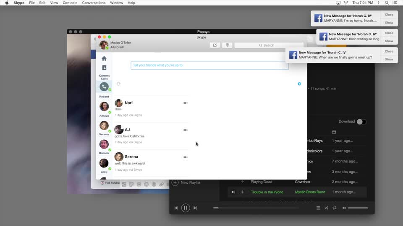Click the volume speaker icon in the music player bar
The image size is (403, 226).
[344, 208]
